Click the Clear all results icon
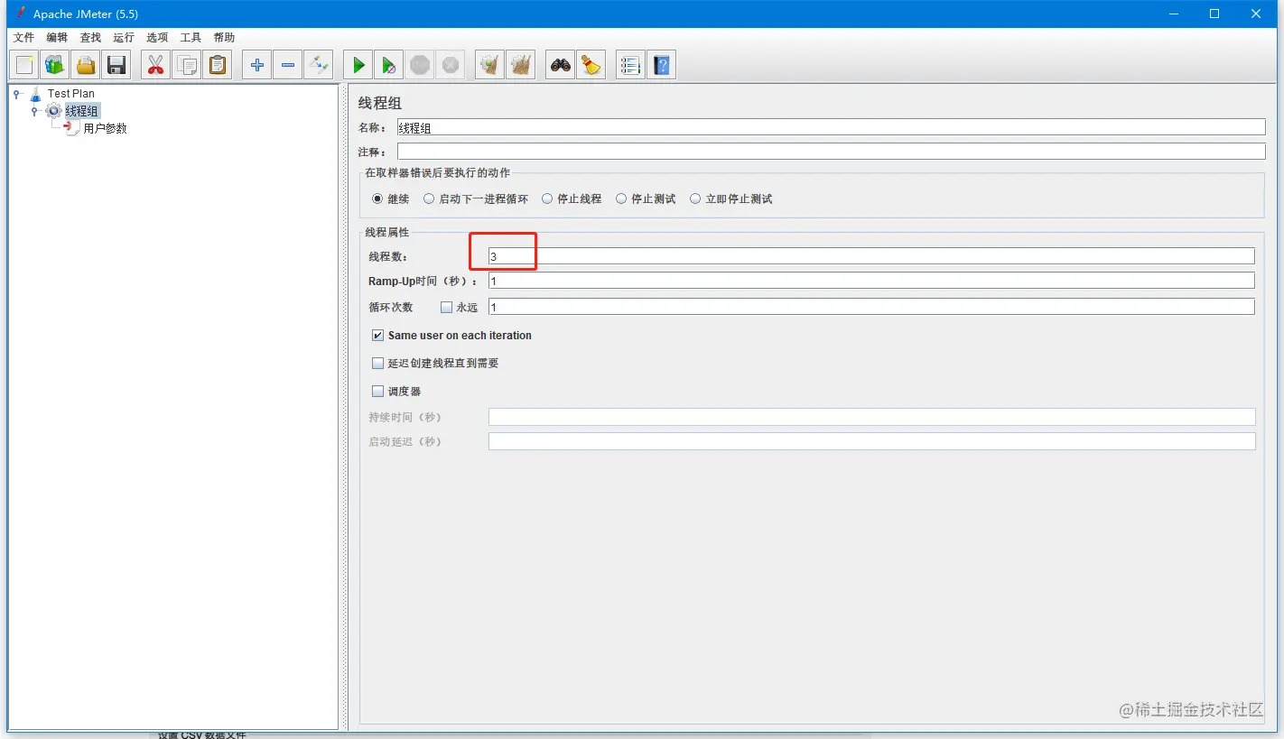Screen dimensions: 1284x739 tap(520, 65)
